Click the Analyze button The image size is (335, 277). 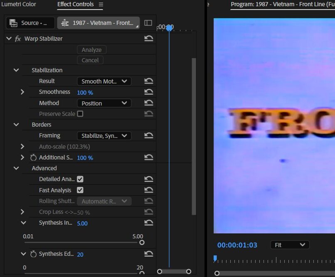pyautogui.click(x=92, y=50)
